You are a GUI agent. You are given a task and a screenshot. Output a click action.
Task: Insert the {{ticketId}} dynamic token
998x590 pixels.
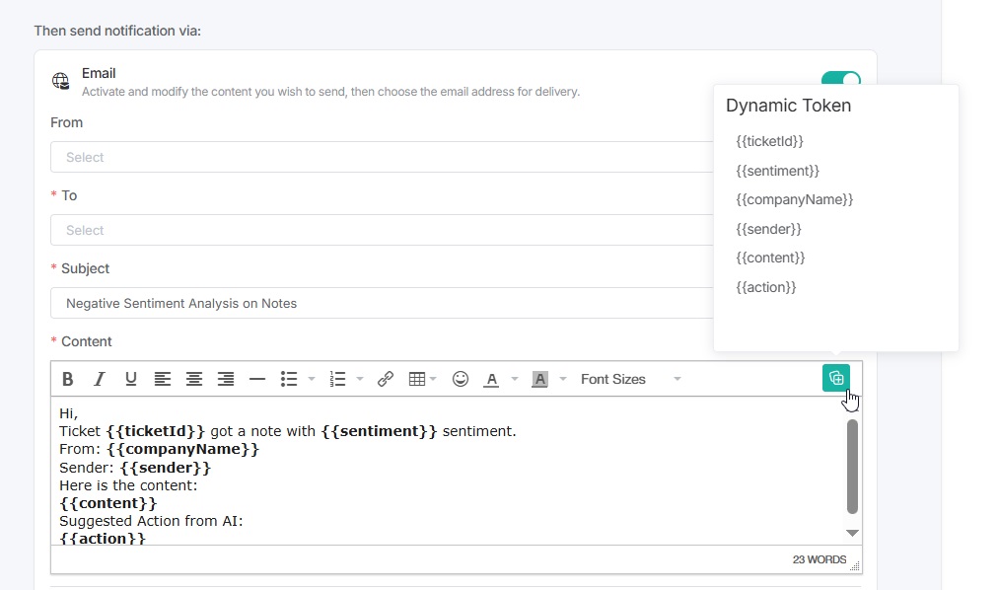point(769,141)
